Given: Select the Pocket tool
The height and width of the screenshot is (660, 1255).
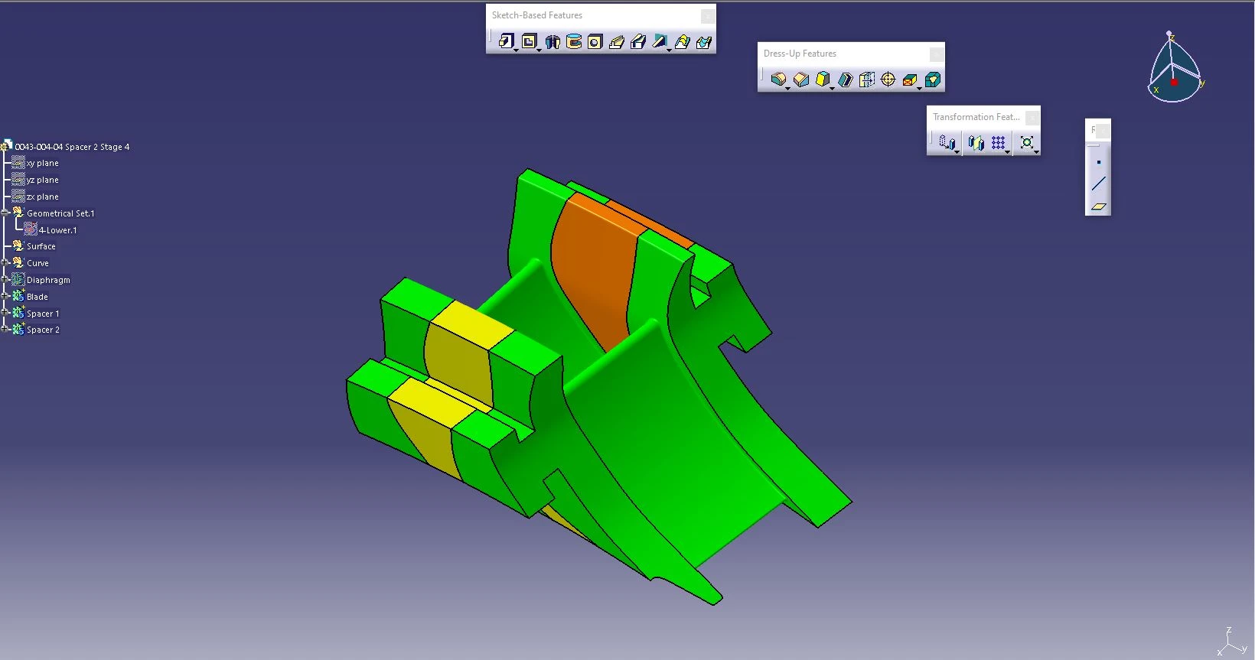Looking at the screenshot, I should click(528, 41).
